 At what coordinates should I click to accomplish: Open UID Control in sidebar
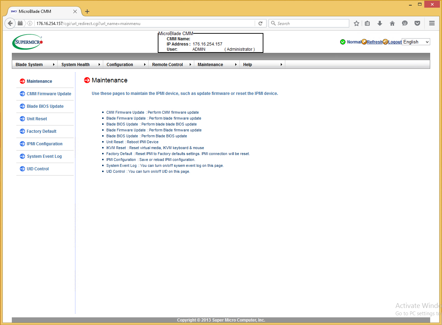[x=38, y=169]
